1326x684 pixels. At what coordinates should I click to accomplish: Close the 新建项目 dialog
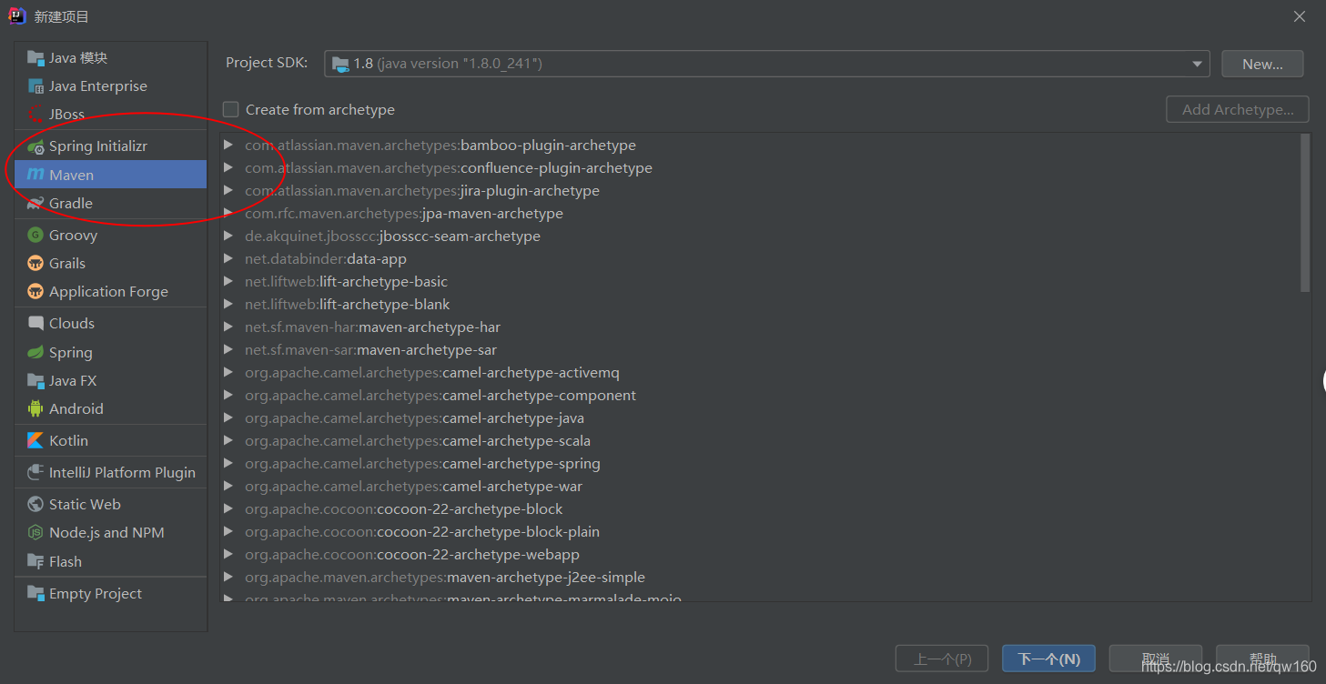pos(1300,16)
